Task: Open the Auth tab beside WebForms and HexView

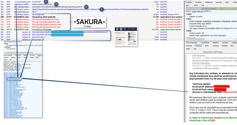Action: 227,2
